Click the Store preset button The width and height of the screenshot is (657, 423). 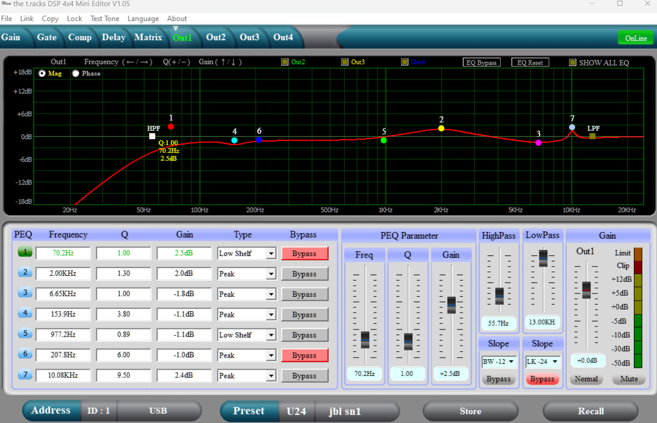coord(470,411)
